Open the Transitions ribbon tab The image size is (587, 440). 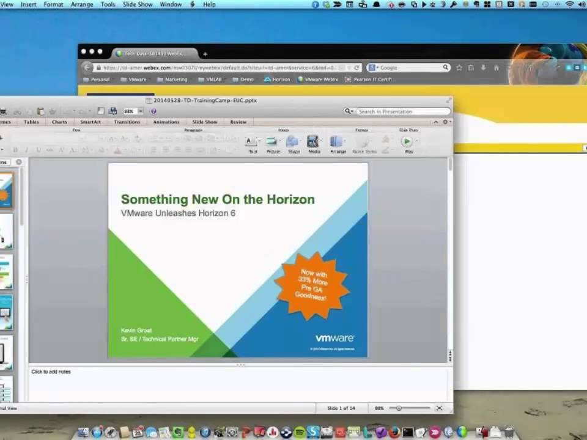(x=127, y=122)
